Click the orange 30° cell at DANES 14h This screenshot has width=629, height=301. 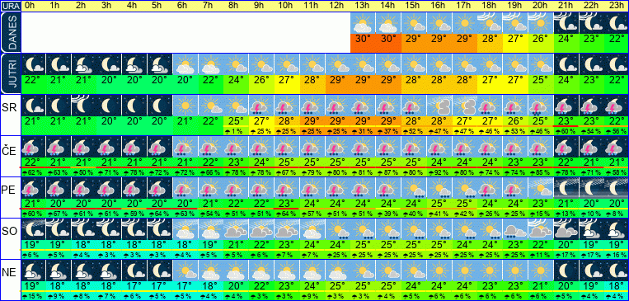pyautogui.click(x=388, y=43)
